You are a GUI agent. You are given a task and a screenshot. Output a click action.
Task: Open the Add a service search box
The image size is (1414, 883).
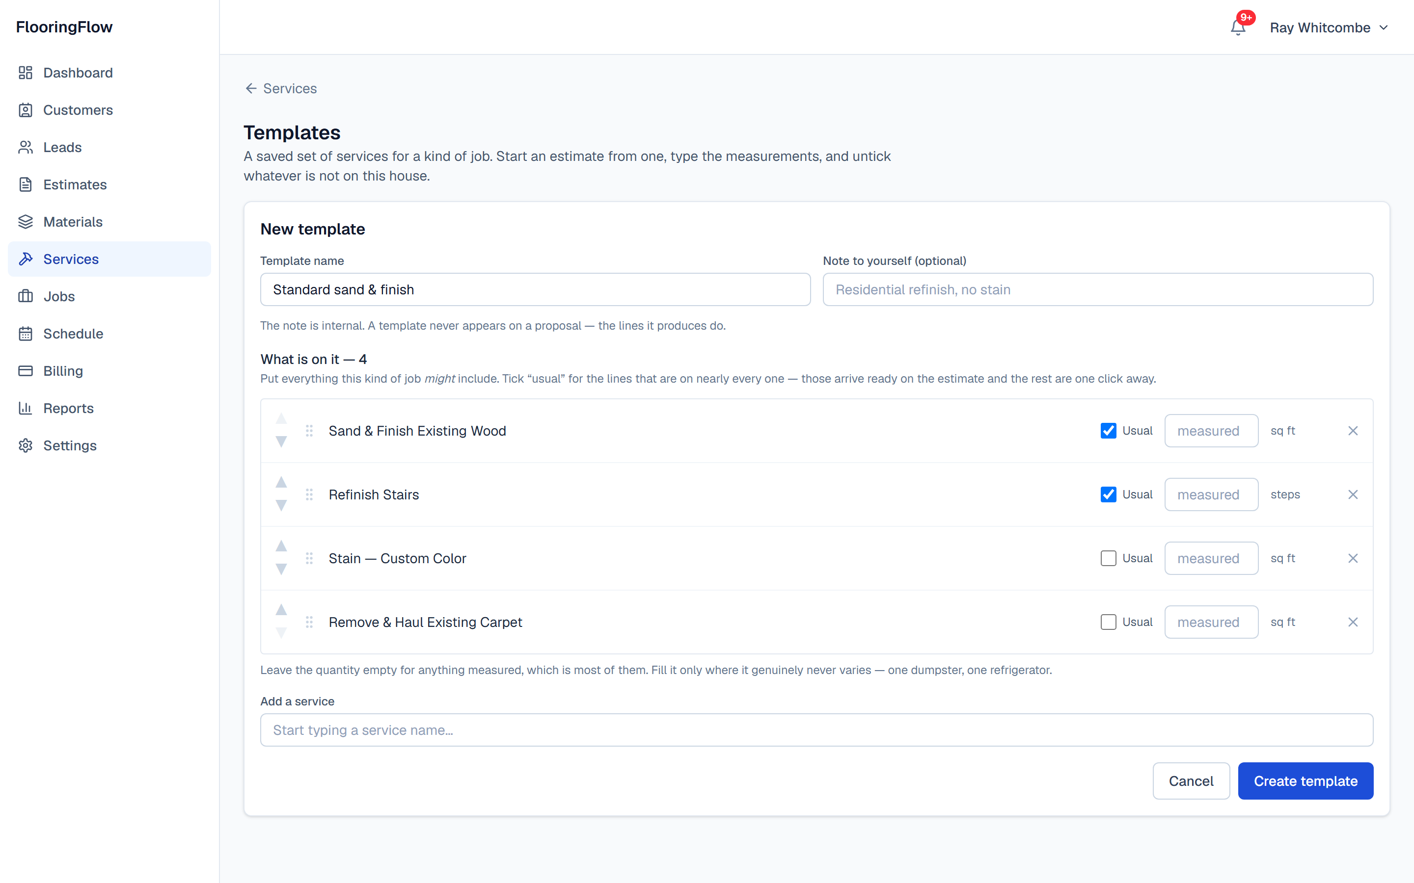[816, 729]
